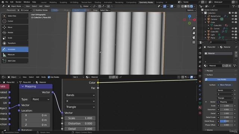Click the viewport zoom magnifier icon
239x134 pixels.
click(x=194, y=28)
